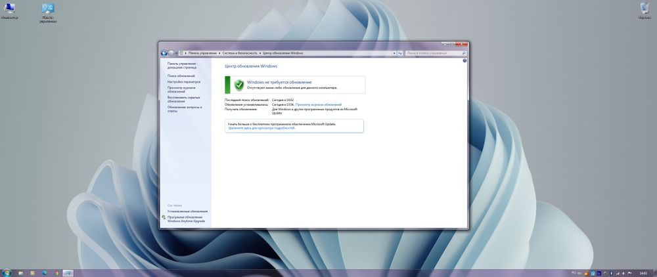Image resolution: width=657 pixels, height=277 pixels.
Task: Click the orange tray icon
Action: coord(587,273)
